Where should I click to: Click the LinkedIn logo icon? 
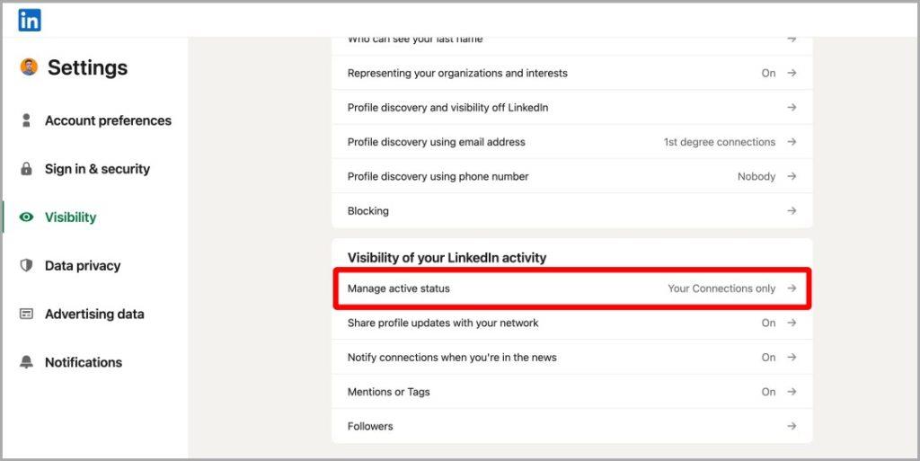click(x=30, y=21)
